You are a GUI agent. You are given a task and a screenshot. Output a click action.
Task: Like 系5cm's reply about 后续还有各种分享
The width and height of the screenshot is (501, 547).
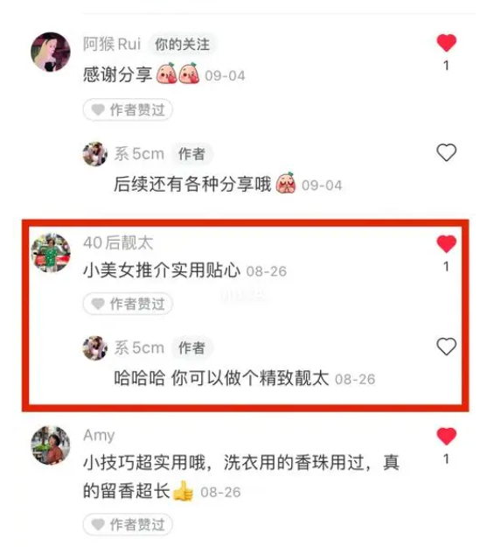click(x=446, y=152)
